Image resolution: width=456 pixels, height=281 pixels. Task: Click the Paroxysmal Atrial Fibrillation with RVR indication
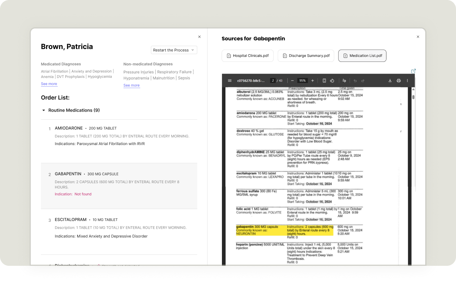pos(111,144)
